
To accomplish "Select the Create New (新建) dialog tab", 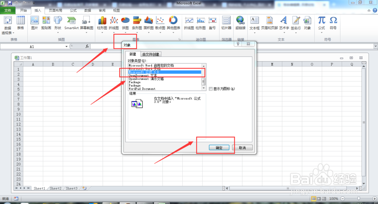I will [x=133, y=54].
